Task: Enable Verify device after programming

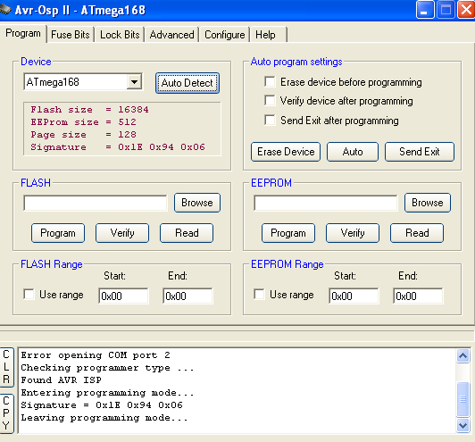Action: [x=270, y=101]
